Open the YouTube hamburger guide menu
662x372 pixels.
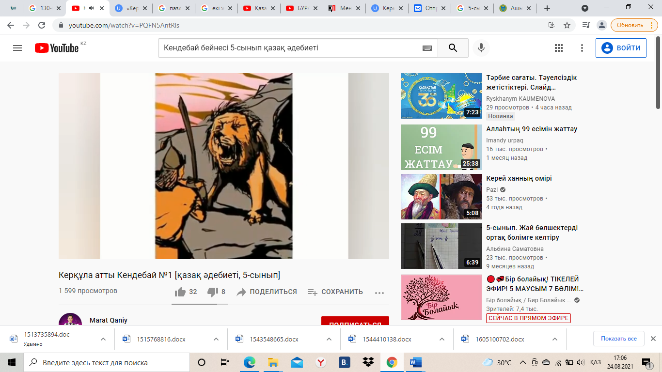(17, 48)
